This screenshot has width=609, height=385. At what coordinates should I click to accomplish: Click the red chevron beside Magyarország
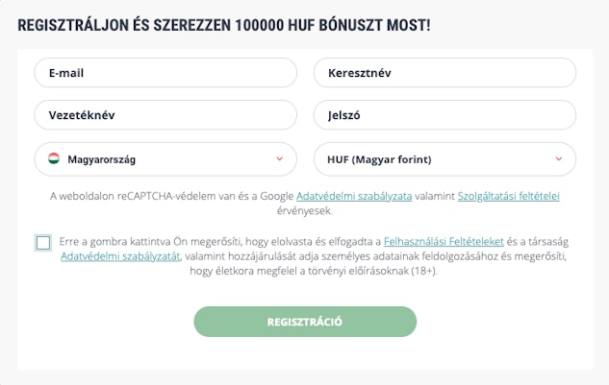[x=279, y=158]
